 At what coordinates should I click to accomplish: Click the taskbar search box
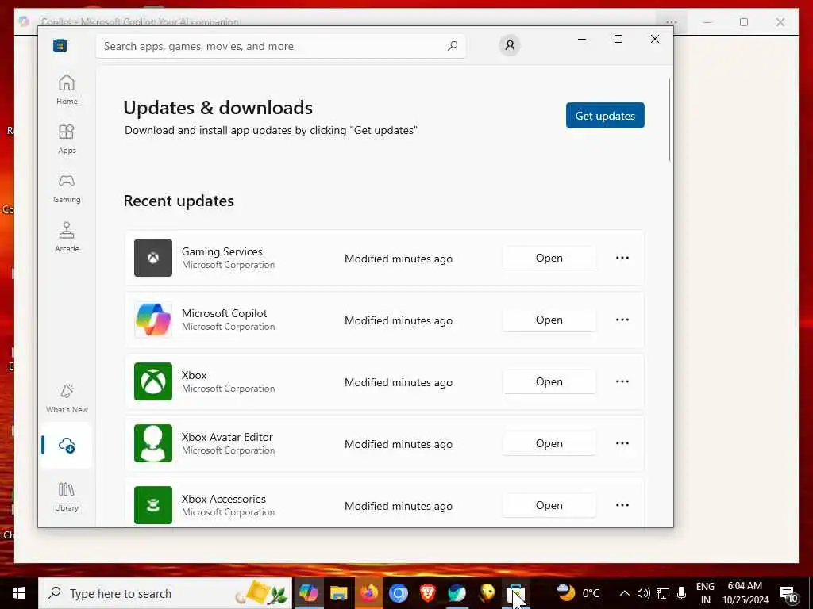click(165, 593)
